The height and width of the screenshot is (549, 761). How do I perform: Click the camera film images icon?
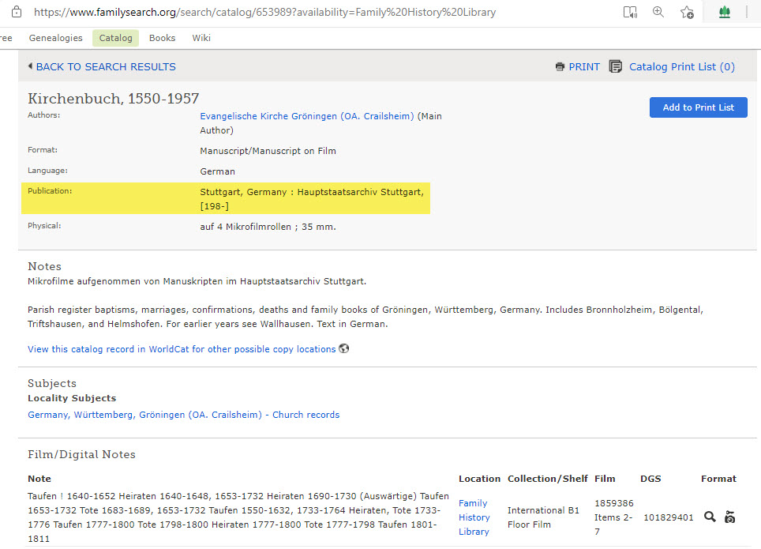click(730, 517)
